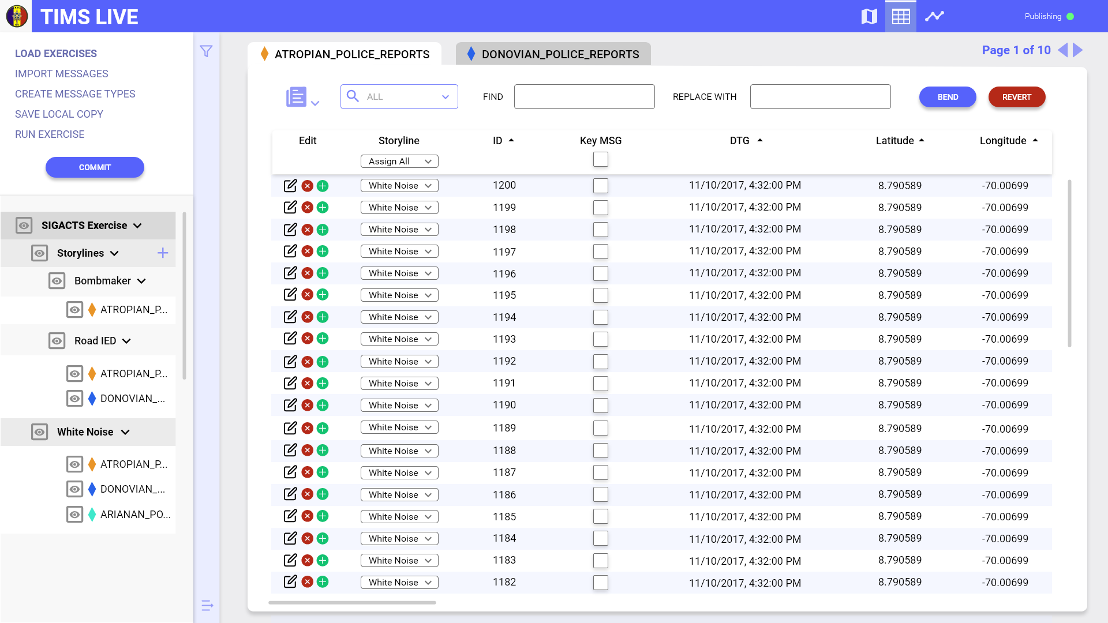Add a new storyline with the plus icon
Viewport: 1108px width, 623px height.
click(x=163, y=253)
